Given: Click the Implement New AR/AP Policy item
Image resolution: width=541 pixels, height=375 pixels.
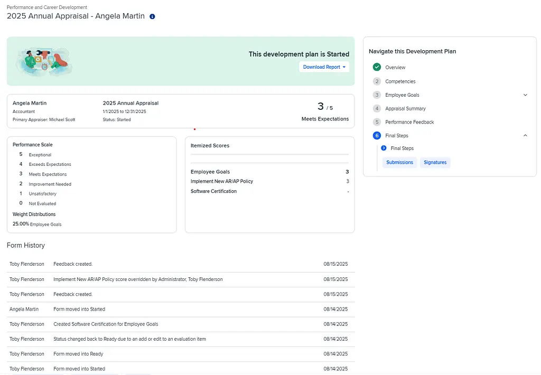Looking at the screenshot, I should pyautogui.click(x=222, y=181).
